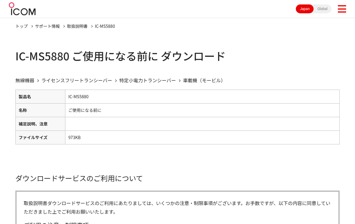The height and width of the screenshot is (224, 355).
Task: Open 車載機（モービル） category link
Action: pos(204,80)
